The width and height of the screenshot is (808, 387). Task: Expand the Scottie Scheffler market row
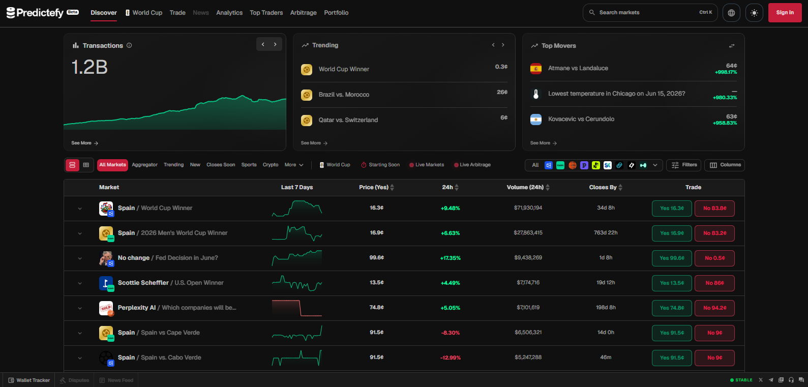(80, 283)
